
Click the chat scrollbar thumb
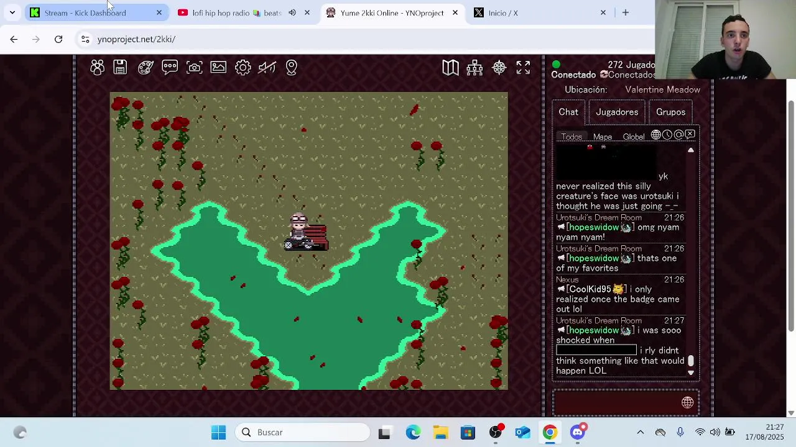(x=690, y=361)
